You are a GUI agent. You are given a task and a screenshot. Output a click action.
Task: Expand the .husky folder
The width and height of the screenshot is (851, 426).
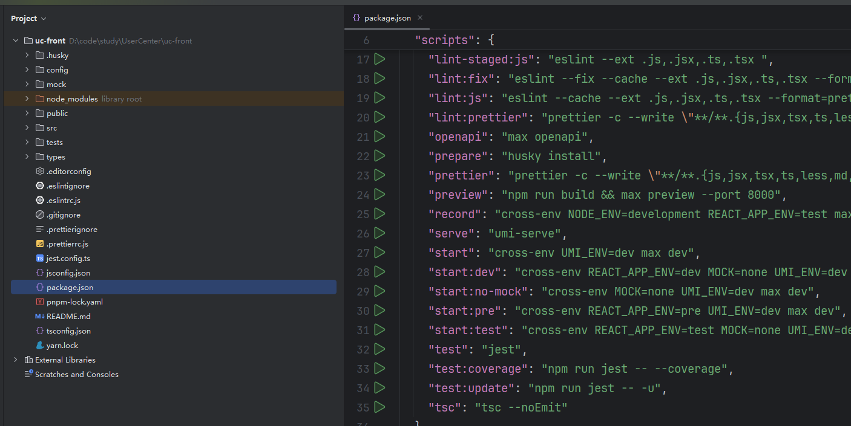[x=27, y=55]
